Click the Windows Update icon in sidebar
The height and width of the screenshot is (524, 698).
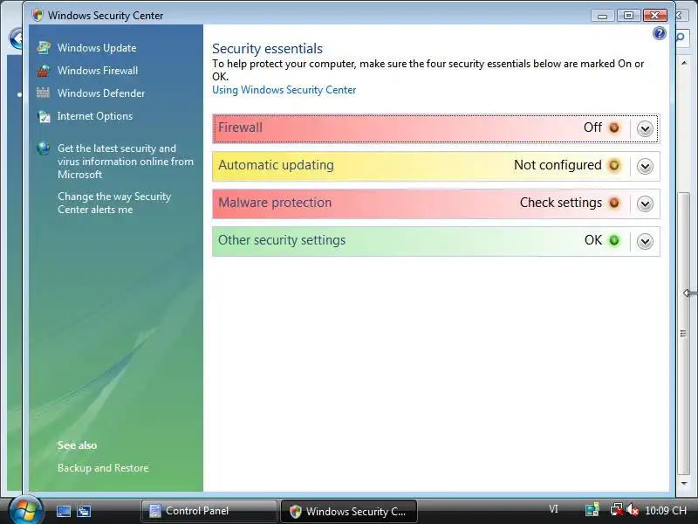click(x=44, y=48)
